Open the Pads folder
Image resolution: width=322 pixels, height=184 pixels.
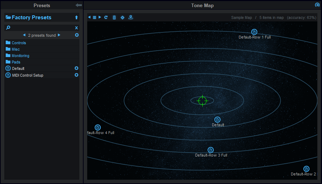16,62
